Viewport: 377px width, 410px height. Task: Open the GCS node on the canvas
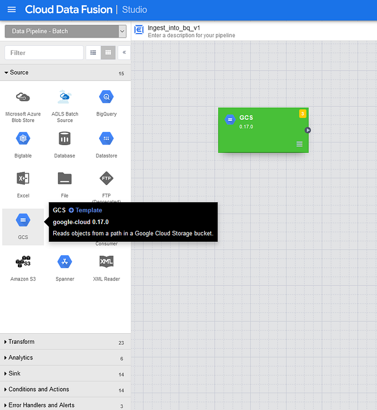pyautogui.click(x=263, y=130)
